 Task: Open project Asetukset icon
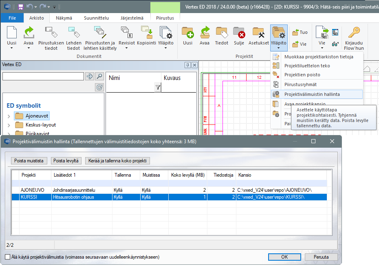pyautogui.click(x=259, y=33)
